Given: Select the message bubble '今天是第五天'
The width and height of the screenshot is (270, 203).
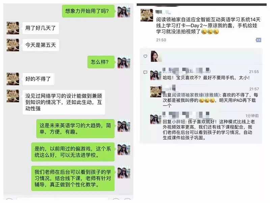Looking at the screenshot, I should pyautogui.click(x=40, y=45).
